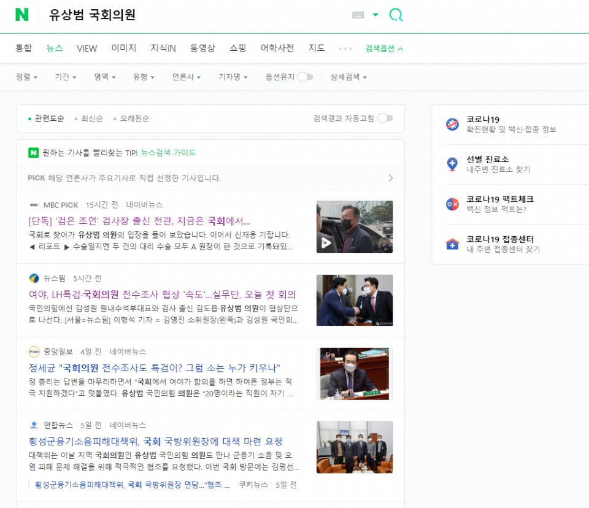Open 코로나19 접종센터 찾기 link
The height and width of the screenshot is (508, 589).
503,244
